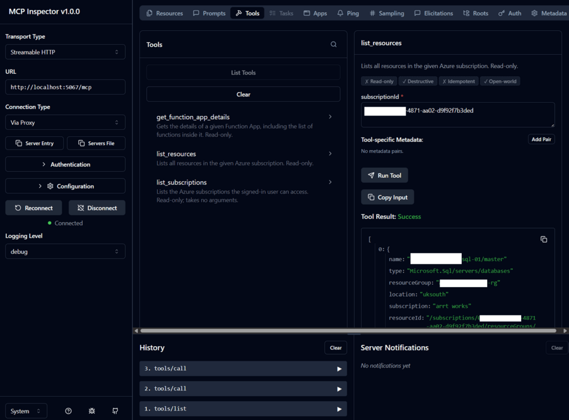The height and width of the screenshot is (420, 569).
Task: Open the Sampling tab
Action: [387, 13]
